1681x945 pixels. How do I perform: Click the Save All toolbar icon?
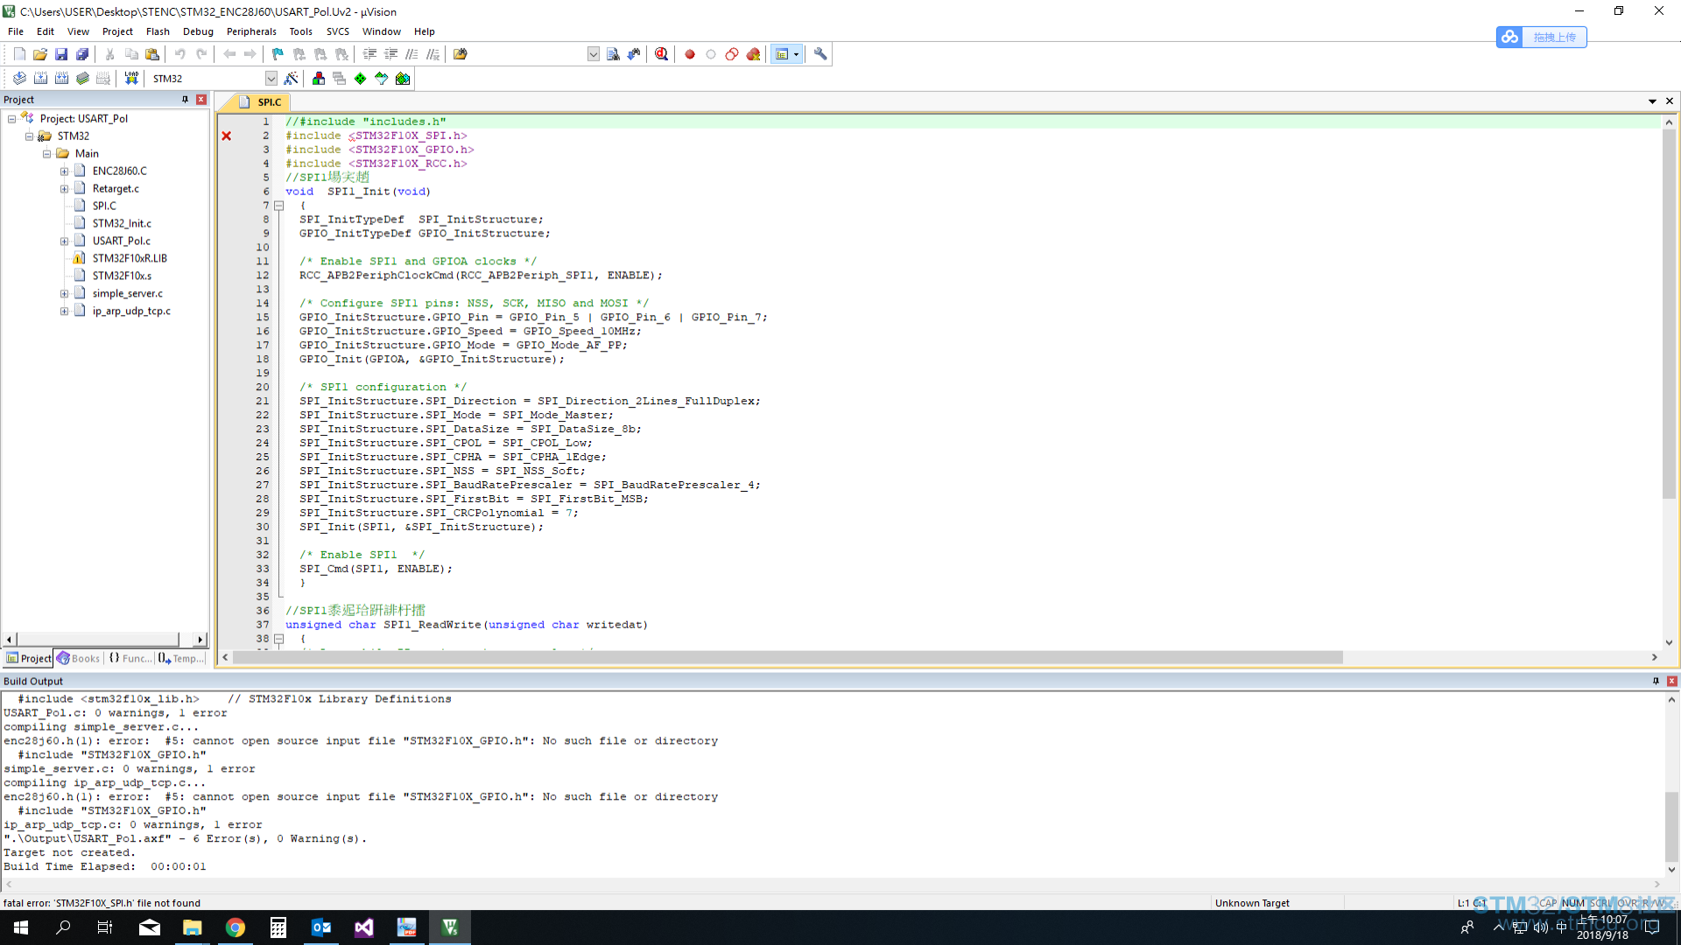pyautogui.click(x=82, y=54)
